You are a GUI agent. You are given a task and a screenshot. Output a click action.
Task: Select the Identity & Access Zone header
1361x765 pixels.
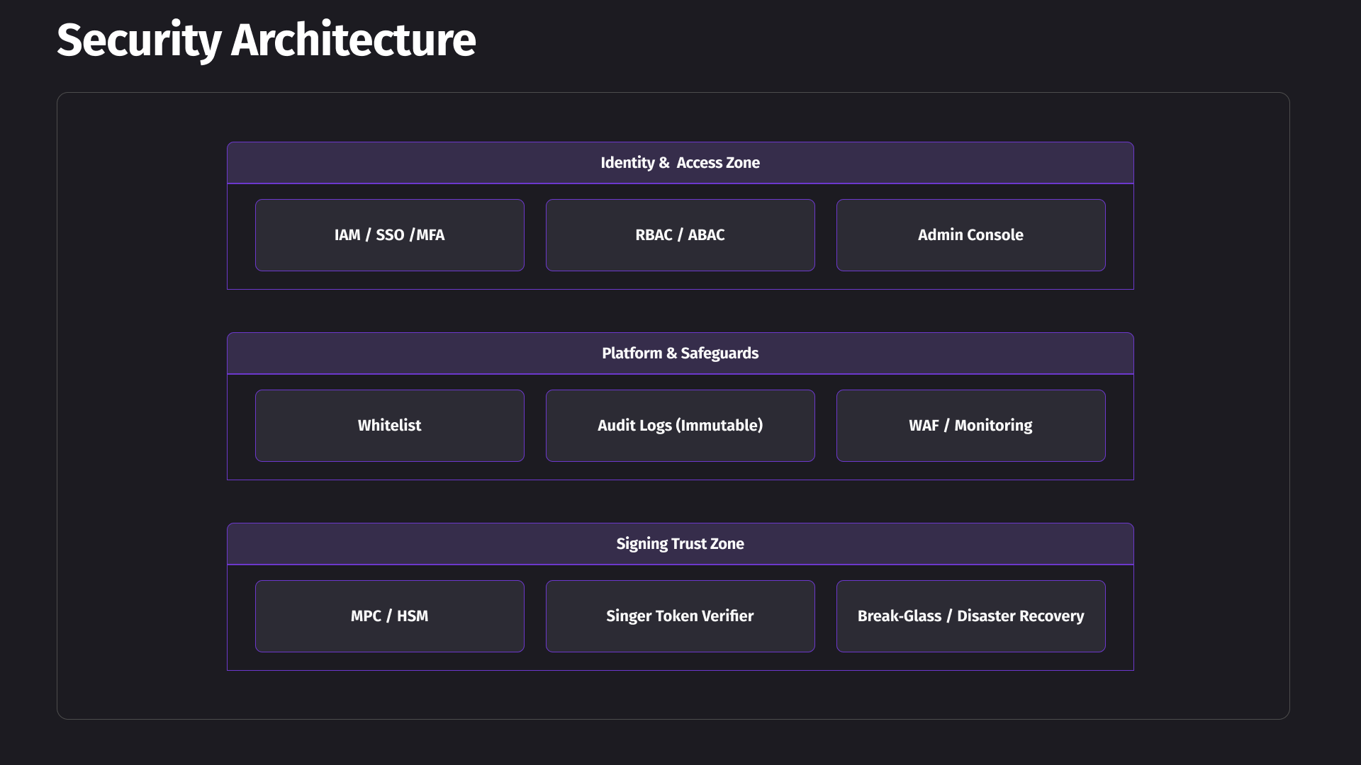(680, 163)
